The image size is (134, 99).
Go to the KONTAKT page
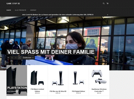33,10
